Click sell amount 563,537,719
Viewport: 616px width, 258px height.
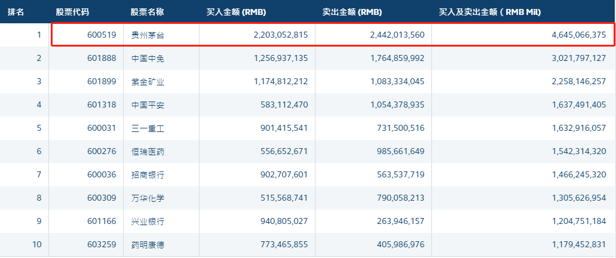pos(401,174)
